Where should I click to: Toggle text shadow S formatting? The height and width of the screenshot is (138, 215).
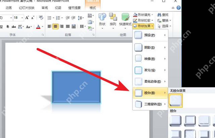(8, 27)
